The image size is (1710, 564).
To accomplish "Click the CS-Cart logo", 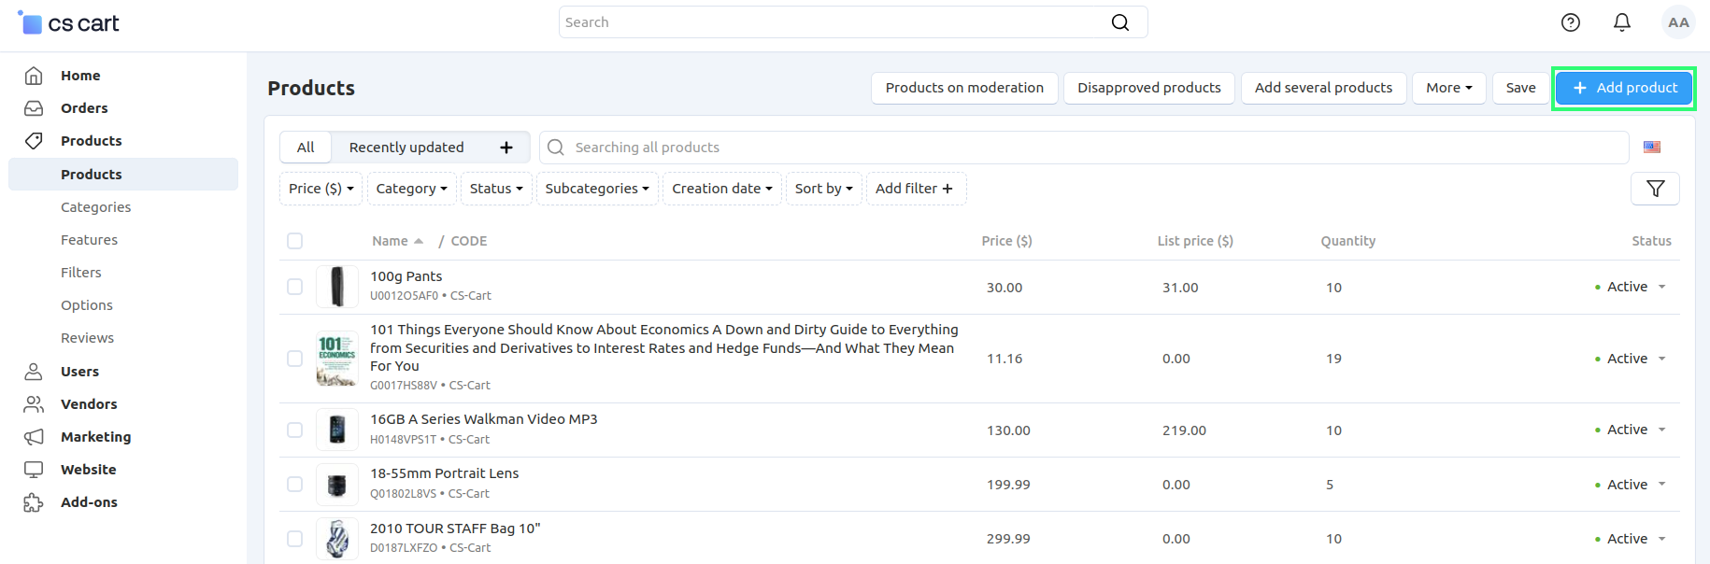I will click(x=69, y=23).
